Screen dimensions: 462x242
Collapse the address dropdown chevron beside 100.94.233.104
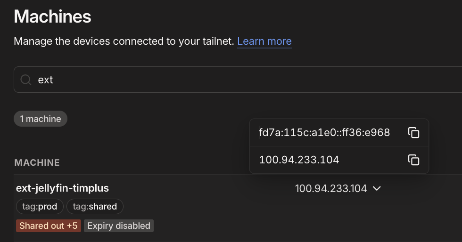pos(377,188)
